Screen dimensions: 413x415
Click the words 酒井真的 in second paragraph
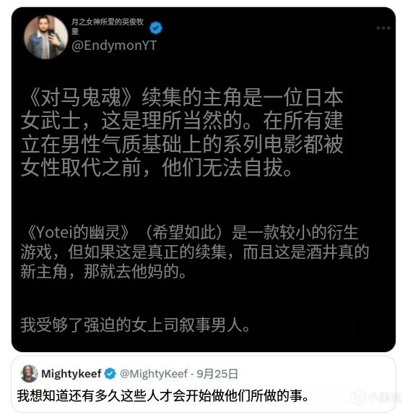pyautogui.click(x=338, y=252)
